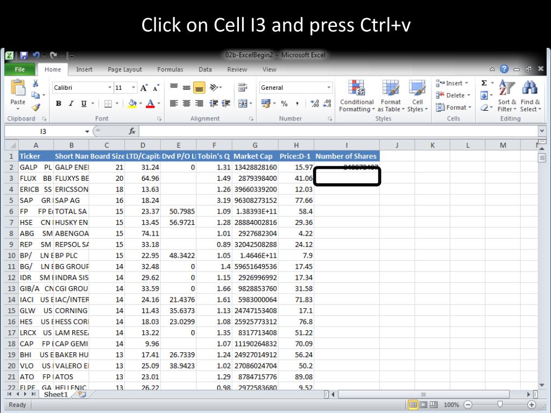This screenshot has width=551, height=413.
Task: Click Decrease Decimal icon
Action: click(327, 104)
